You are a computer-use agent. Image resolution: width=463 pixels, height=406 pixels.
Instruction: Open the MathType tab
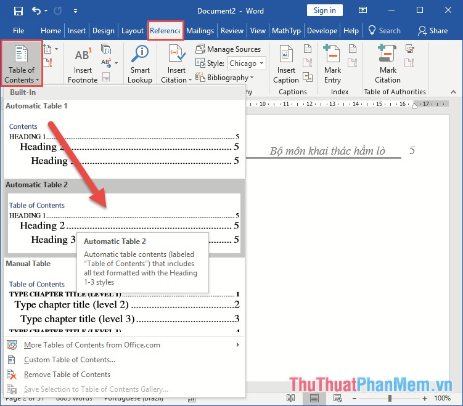click(x=287, y=31)
